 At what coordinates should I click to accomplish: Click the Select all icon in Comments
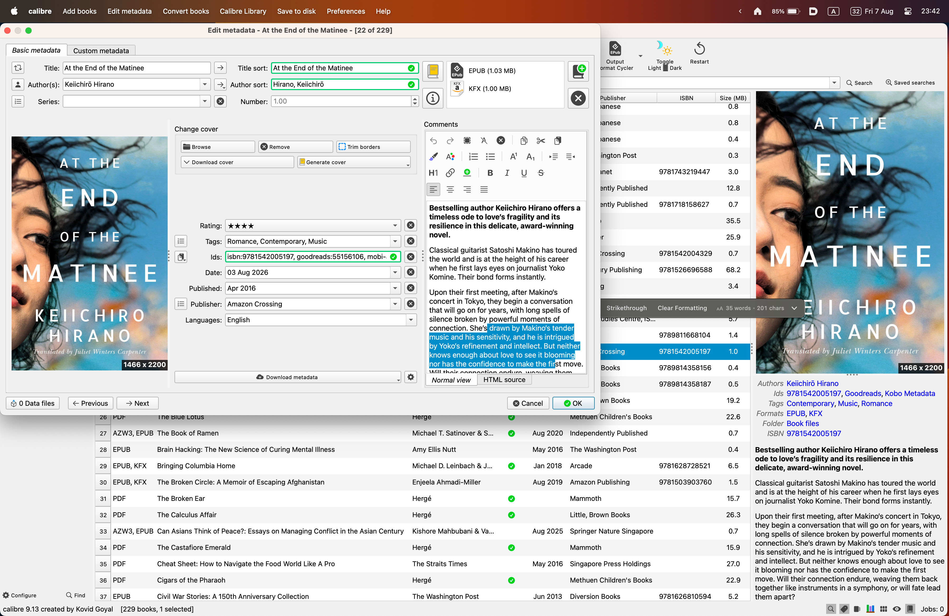pos(467,140)
